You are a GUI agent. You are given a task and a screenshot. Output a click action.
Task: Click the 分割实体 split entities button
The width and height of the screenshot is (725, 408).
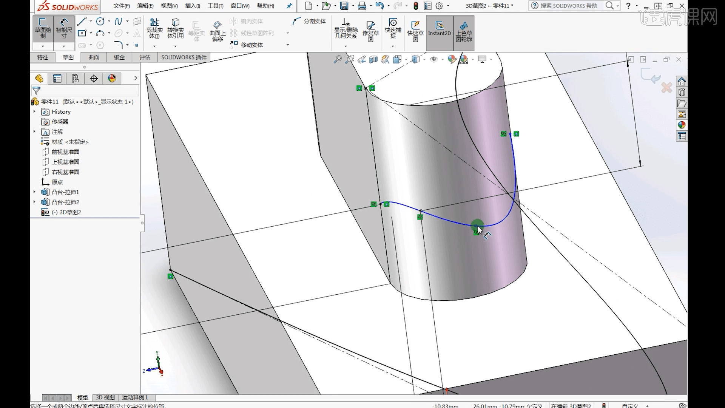click(309, 22)
